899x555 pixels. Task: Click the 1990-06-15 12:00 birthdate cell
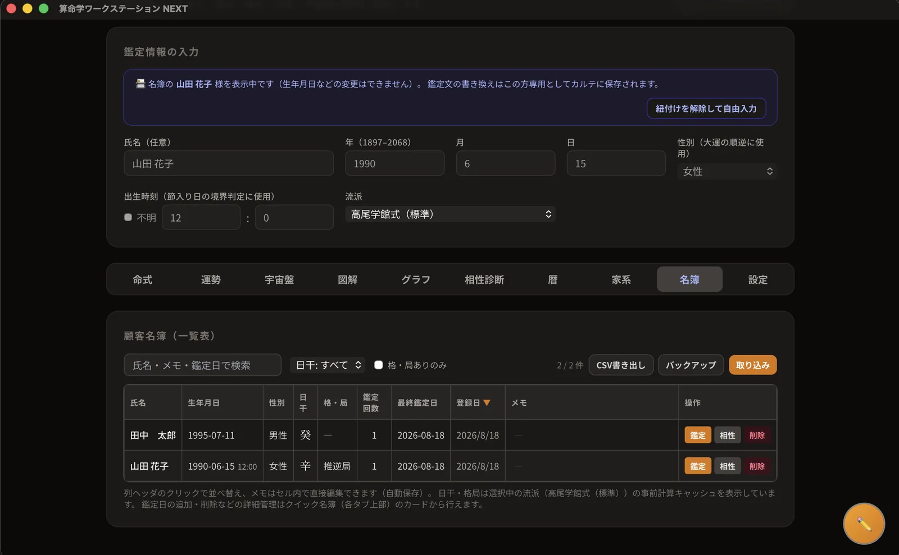click(x=223, y=466)
